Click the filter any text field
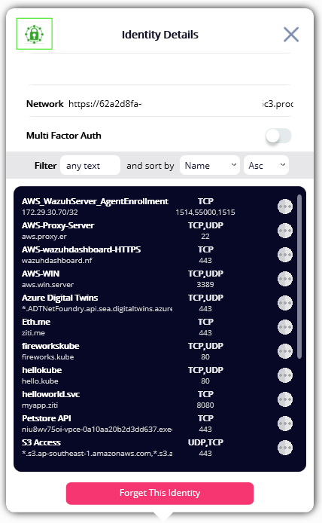 90,165
